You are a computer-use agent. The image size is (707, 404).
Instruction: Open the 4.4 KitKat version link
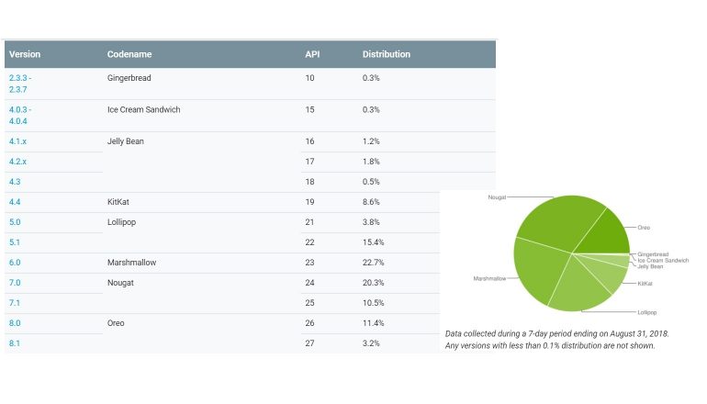point(15,201)
